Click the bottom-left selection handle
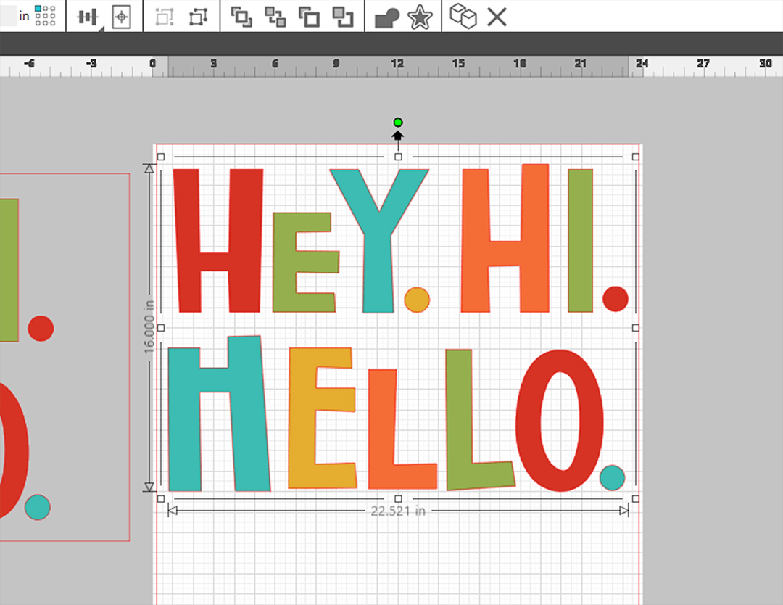The height and width of the screenshot is (605, 783). 161,498
